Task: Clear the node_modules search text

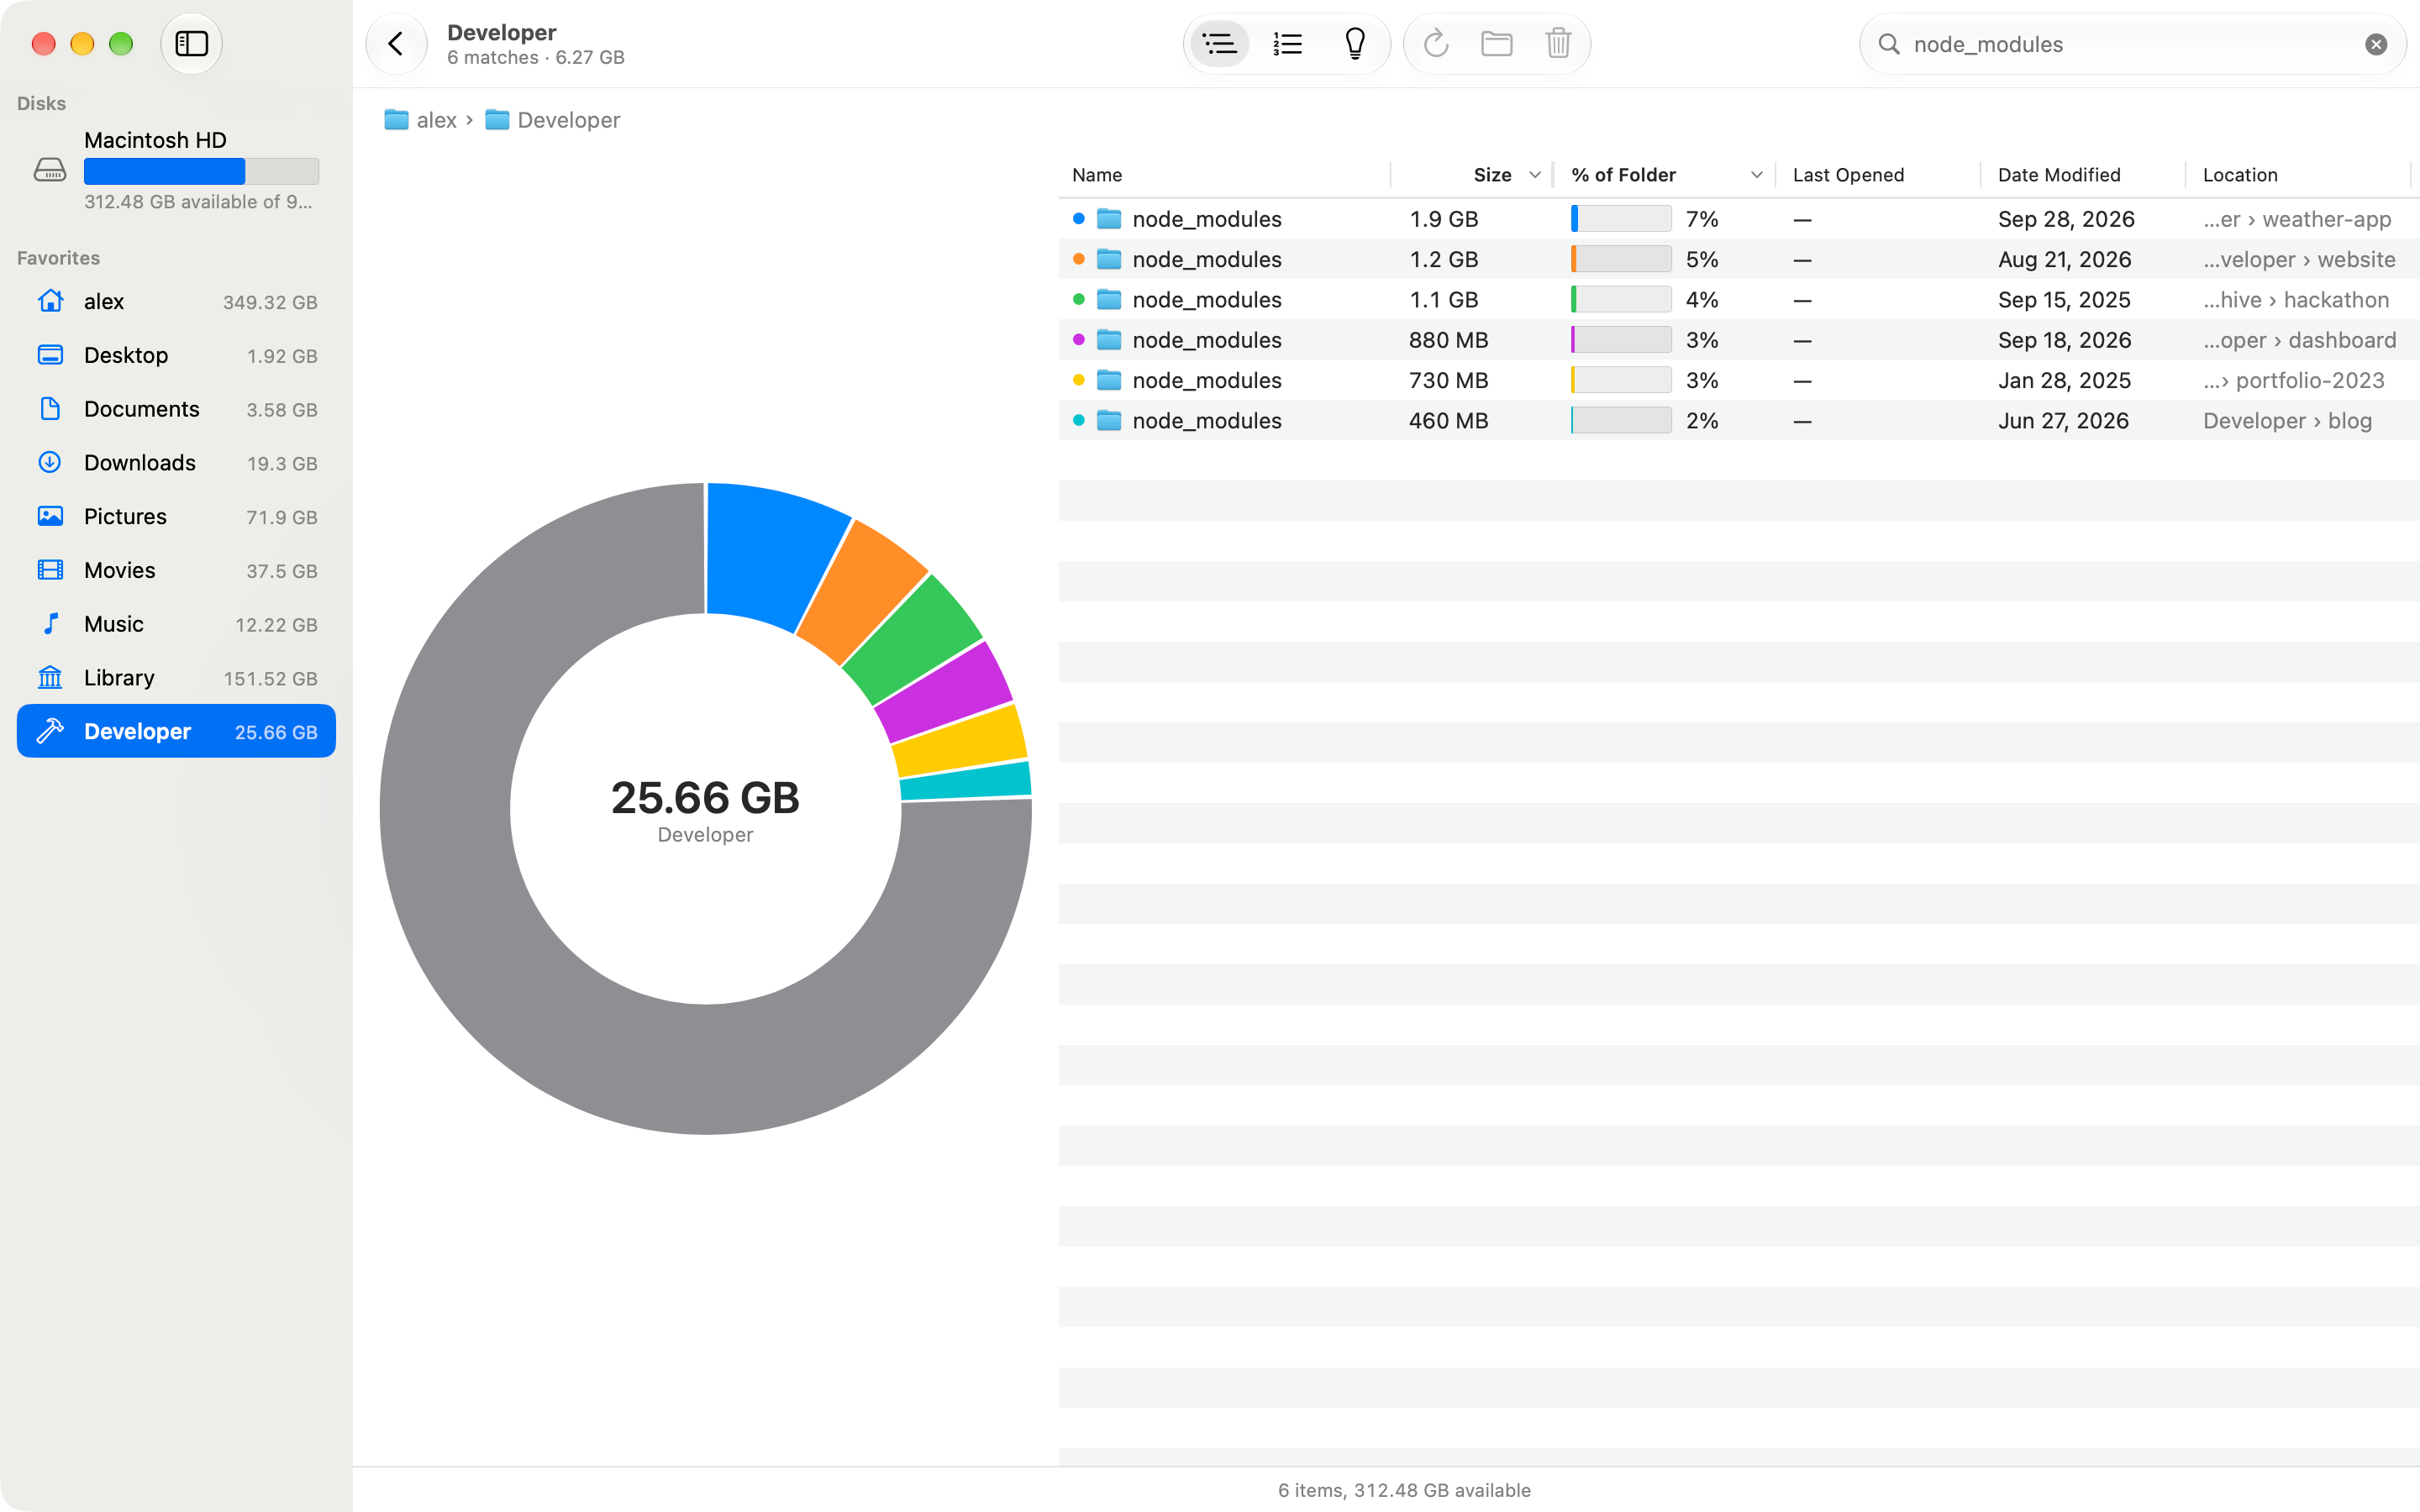Action: [x=2376, y=44]
